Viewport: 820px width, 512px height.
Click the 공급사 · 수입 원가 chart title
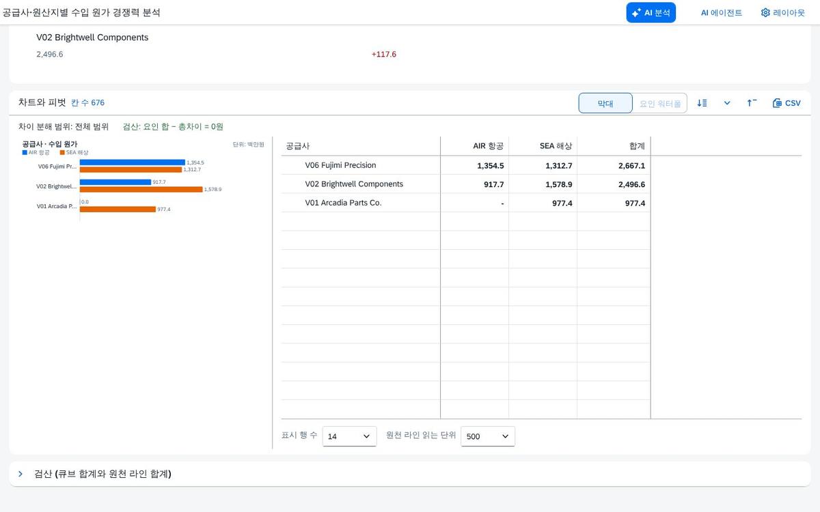point(50,144)
